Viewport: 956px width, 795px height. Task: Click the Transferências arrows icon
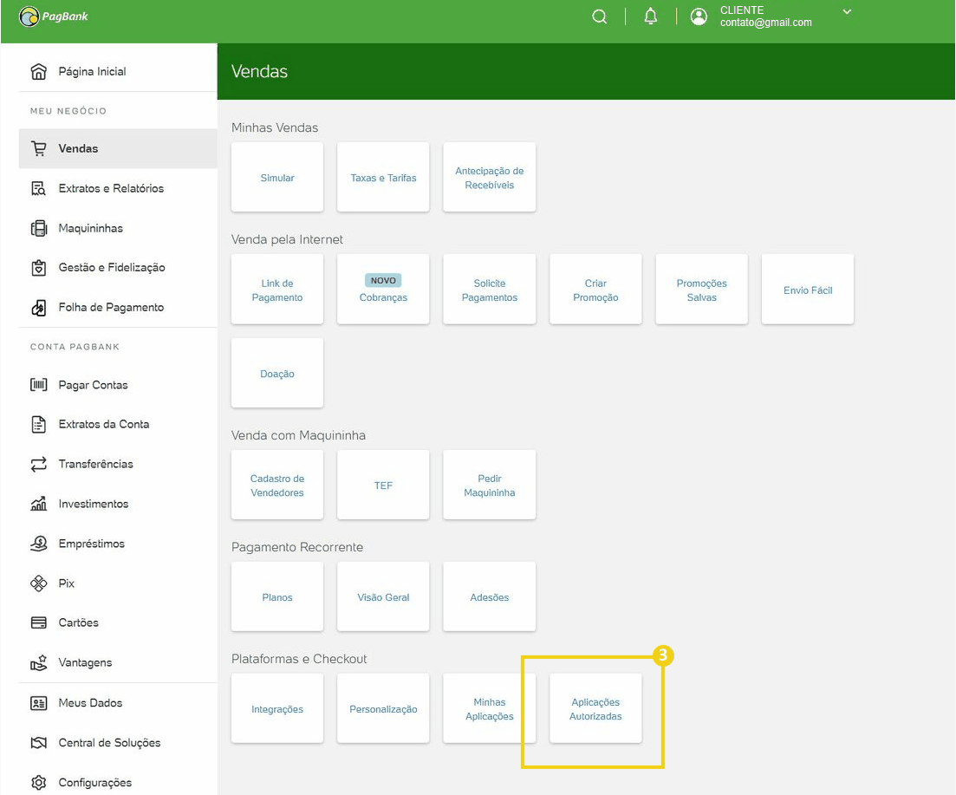pyautogui.click(x=38, y=464)
